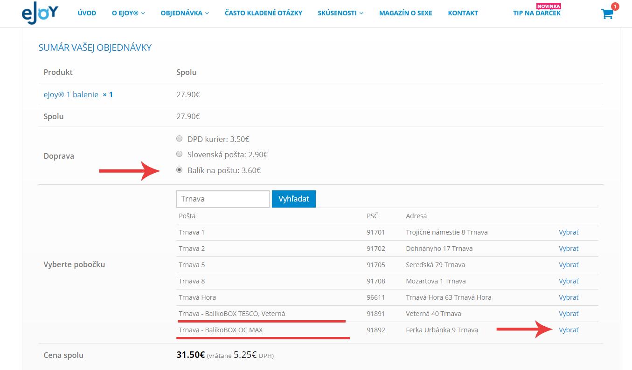
Task: Choose Vybrať for Trnava 8
Action: [x=569, y=281]
